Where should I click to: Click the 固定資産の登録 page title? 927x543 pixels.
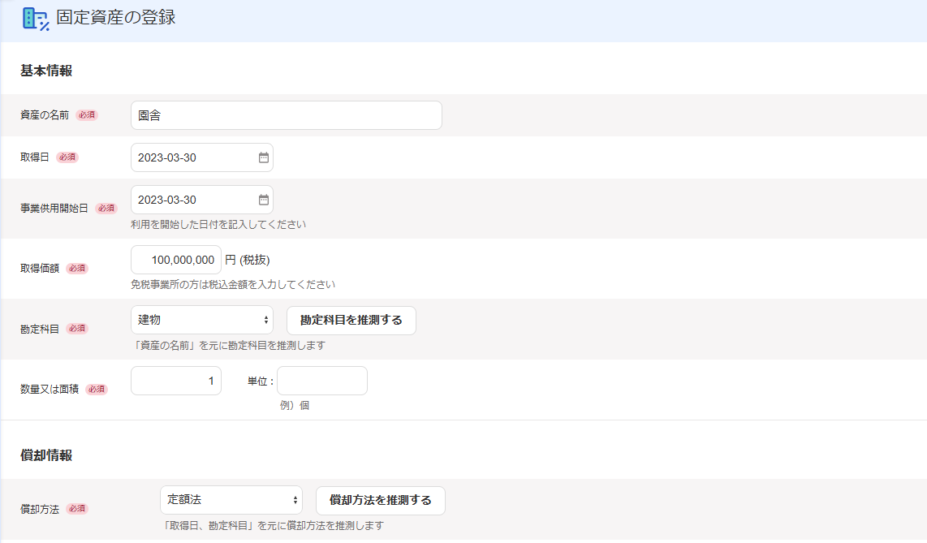click(x=116, y=18)
